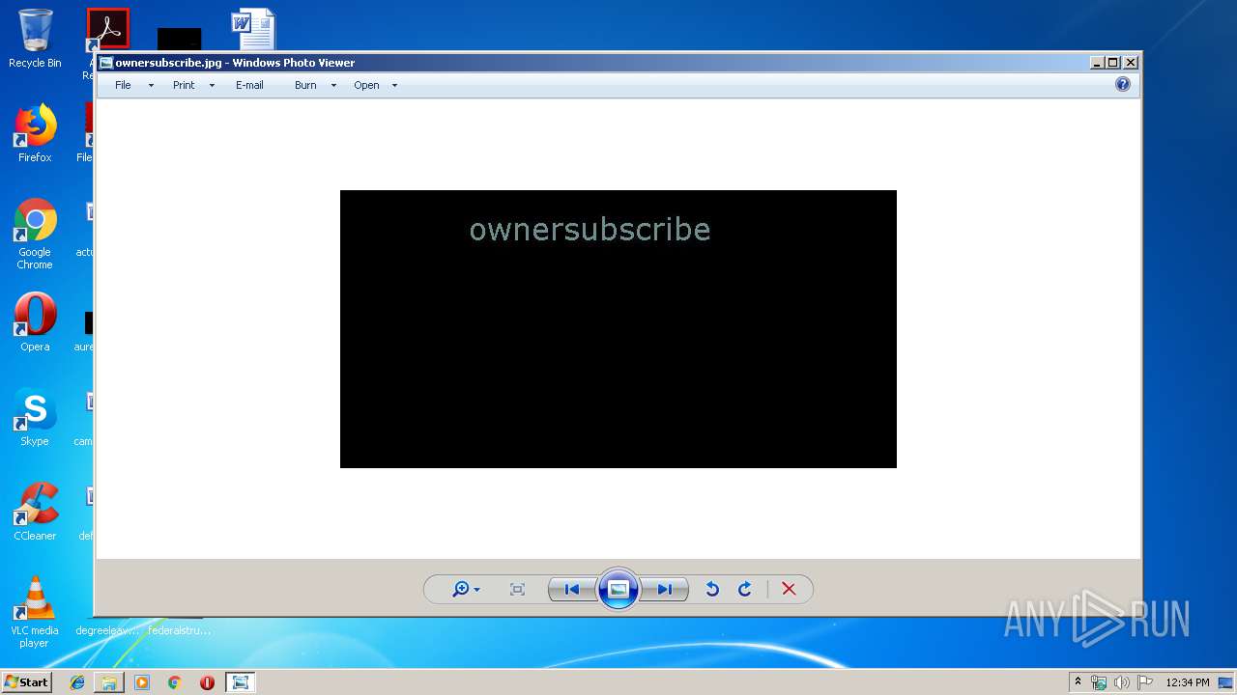The width and height of the screenshot is (1237, 695).
Task: Click the E-mail toolbar button
Action: coord(249,85)
